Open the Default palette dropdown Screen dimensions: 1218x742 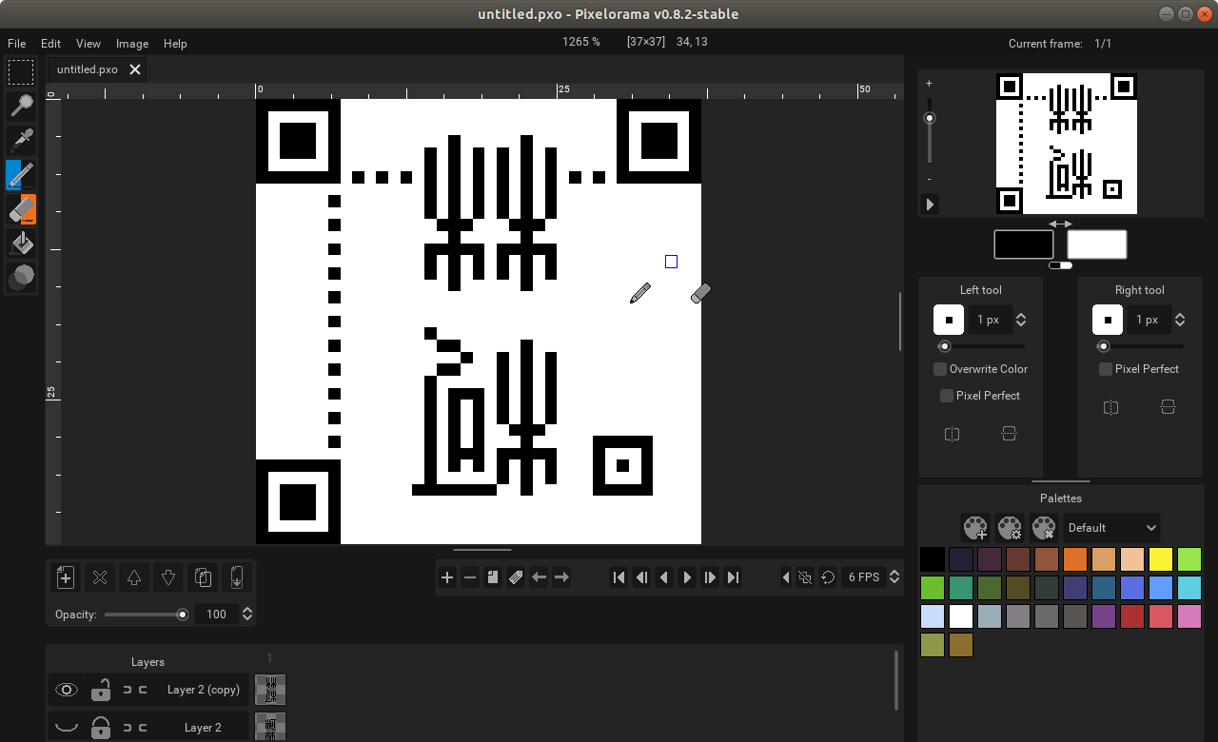coord(1111,528)
